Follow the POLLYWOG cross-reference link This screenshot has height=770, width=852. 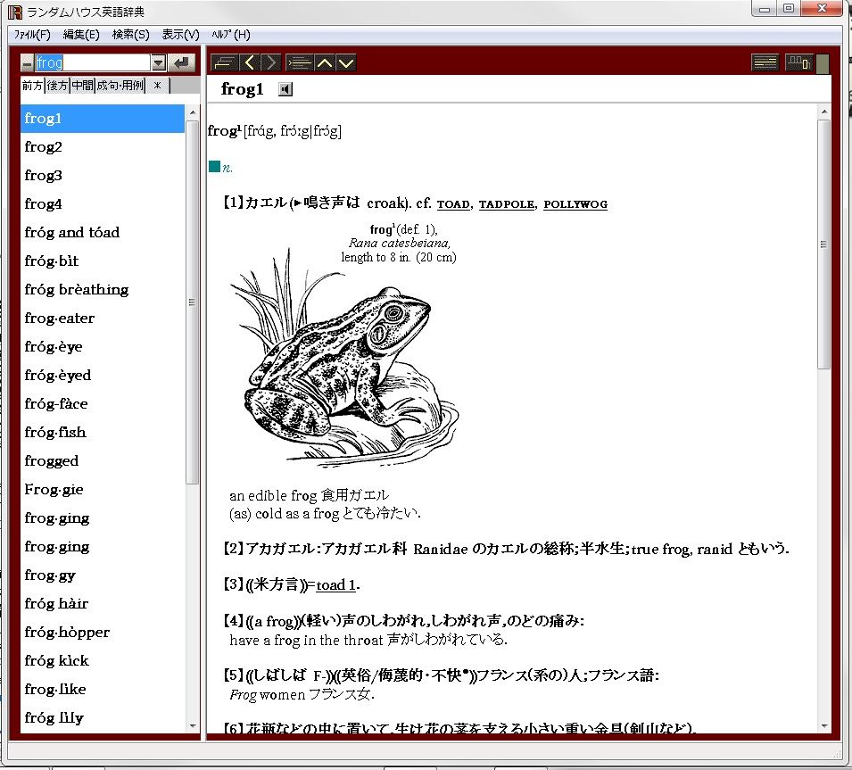tap(575, 204)
